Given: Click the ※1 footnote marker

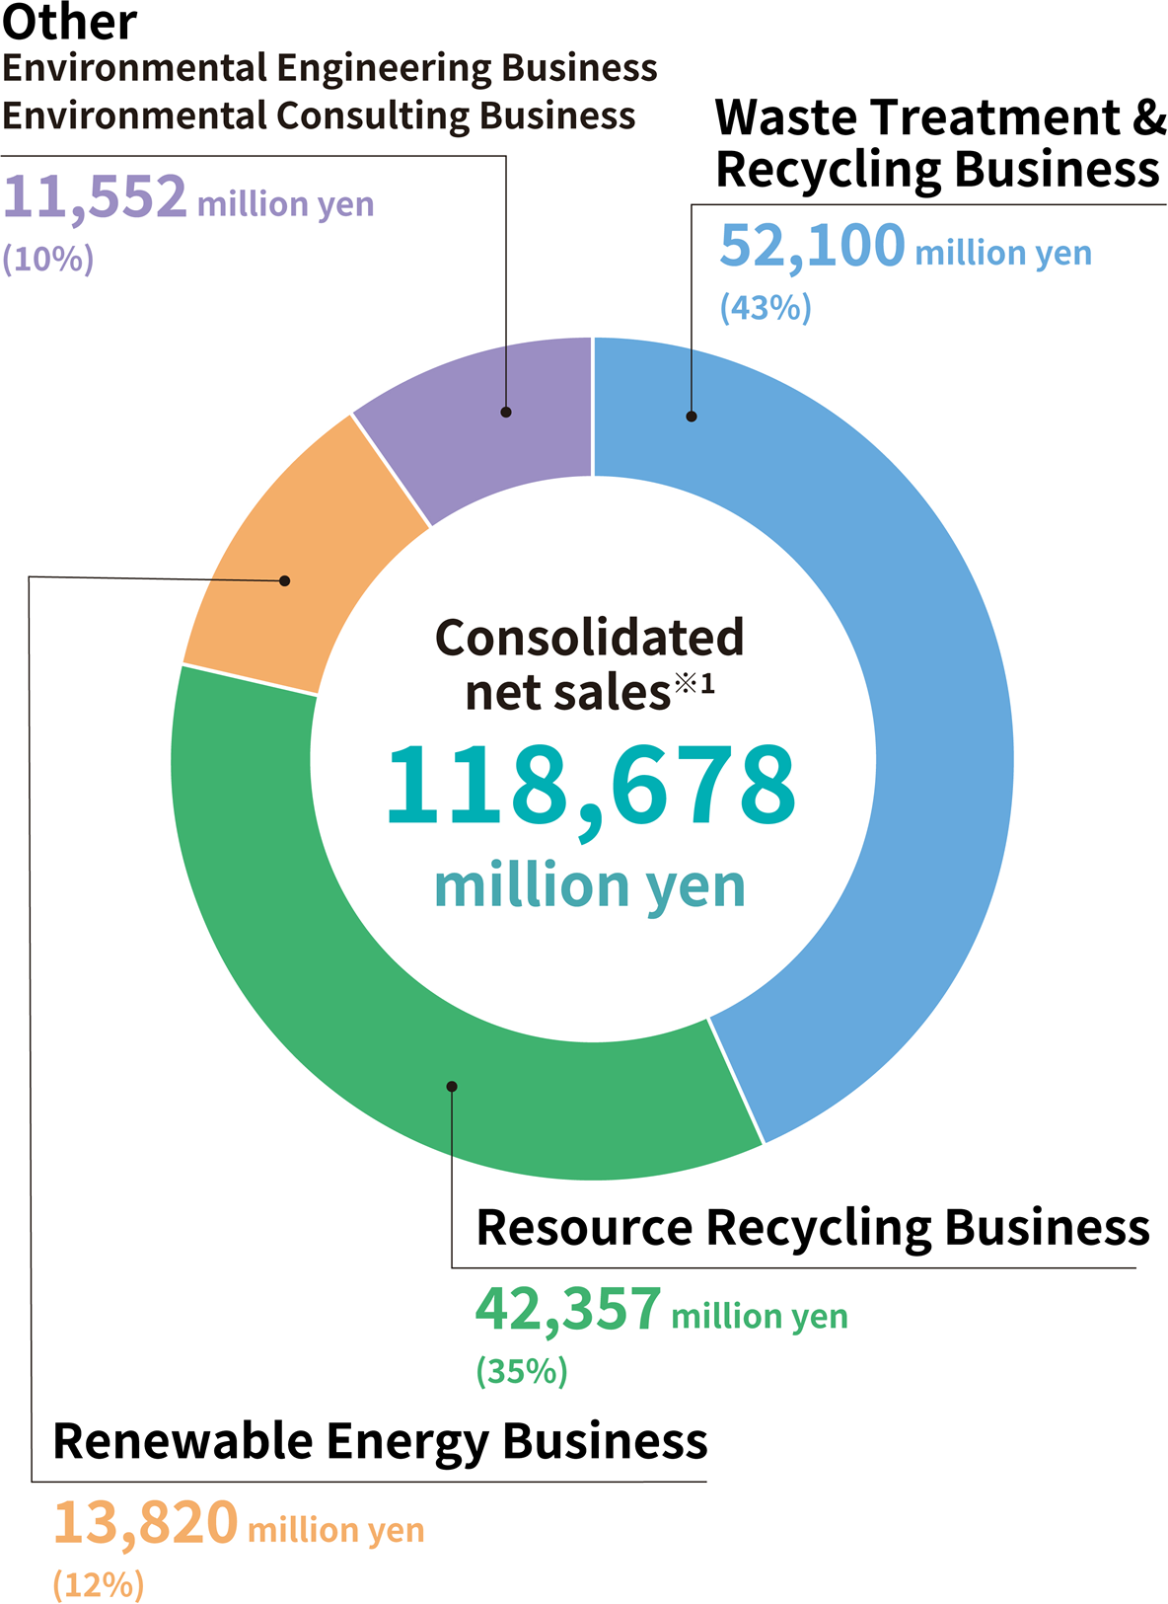Looking at the screenshot, I should (x=694, y=682).
